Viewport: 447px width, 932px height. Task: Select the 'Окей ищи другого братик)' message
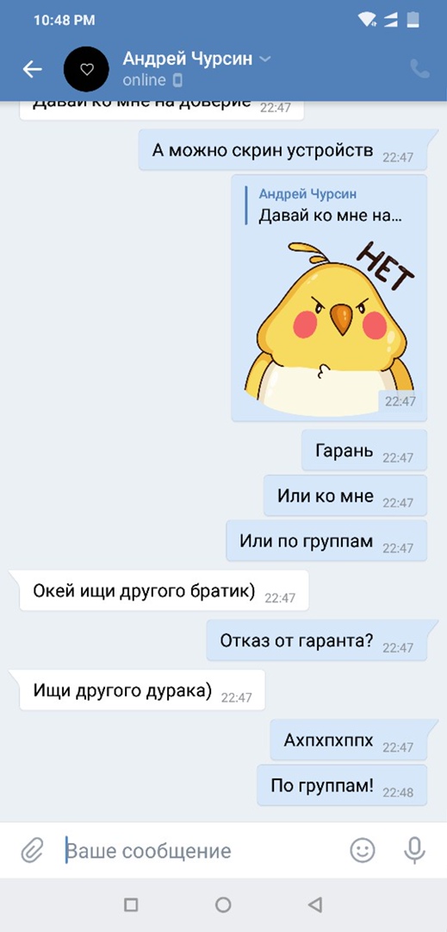tap(158, 591)
